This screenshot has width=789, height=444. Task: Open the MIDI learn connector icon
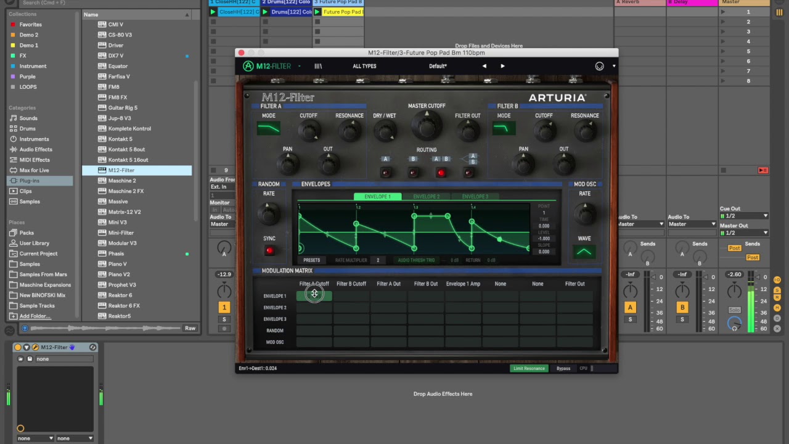tap(599, 66)
